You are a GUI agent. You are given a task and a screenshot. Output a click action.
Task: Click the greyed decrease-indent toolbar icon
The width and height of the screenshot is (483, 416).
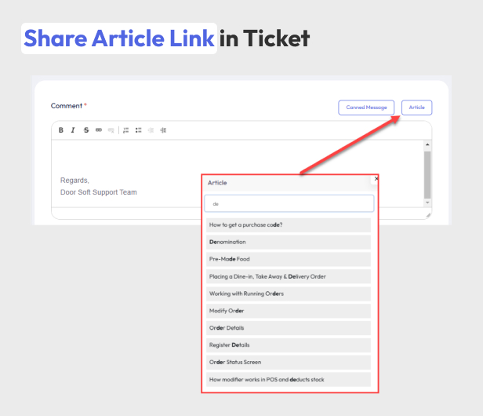click(151, 130)
